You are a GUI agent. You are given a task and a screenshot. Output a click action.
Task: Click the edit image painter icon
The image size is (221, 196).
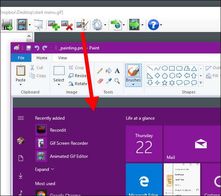(x=83, y=25)
